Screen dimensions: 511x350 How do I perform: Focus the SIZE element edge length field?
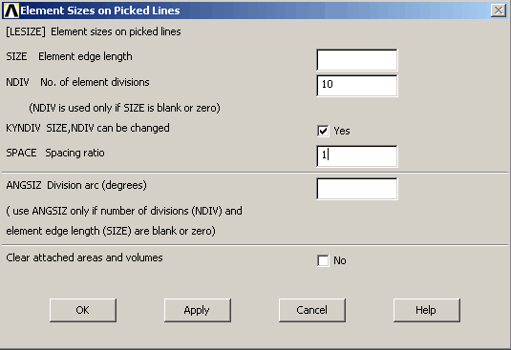click(357, 60)
